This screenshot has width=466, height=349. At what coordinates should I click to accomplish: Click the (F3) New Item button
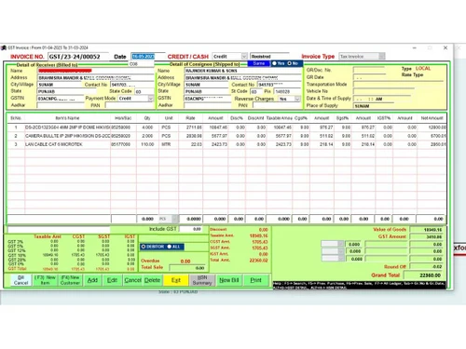click(45, 280)
